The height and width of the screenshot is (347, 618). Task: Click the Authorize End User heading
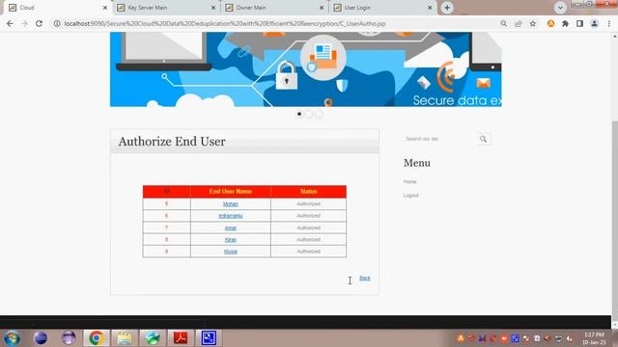(x=172, y=142)
